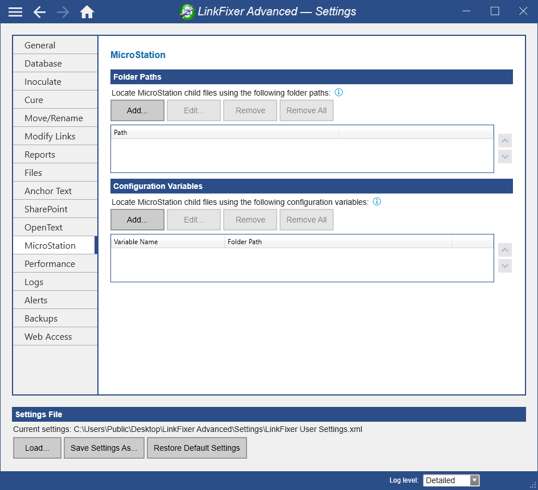Image resolution: width=538 pixels, height=490 pixels.
Task: Open the hamburger menu
Action: point(15,12)
